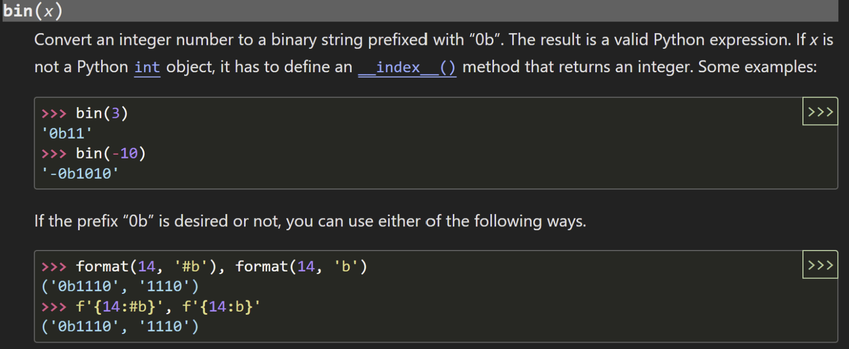Click the '-0b1010' output string

(x=80, y=173)
